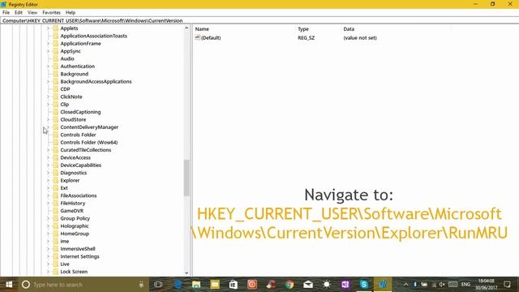
Task: Click the Type here to search box
Action: click(x=83, y=285)
